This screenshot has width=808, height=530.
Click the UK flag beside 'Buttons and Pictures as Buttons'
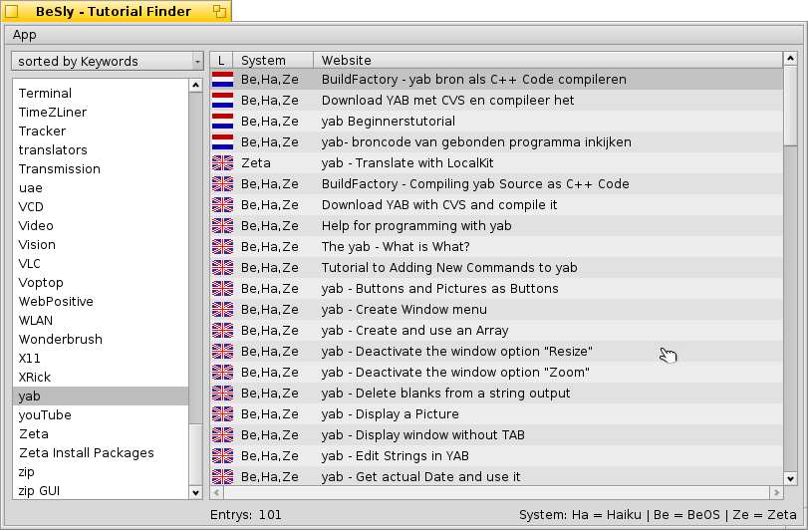[222, 289]
